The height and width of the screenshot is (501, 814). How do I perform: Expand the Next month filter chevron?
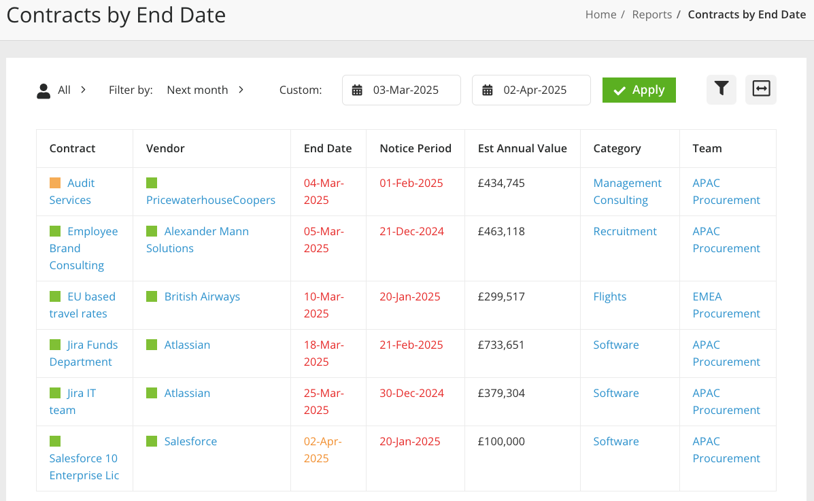point(241,90)
